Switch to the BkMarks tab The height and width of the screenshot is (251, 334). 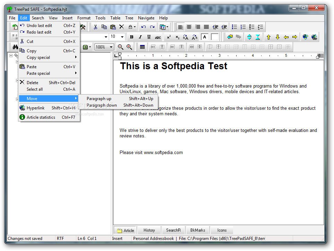(x=198, y=230)
